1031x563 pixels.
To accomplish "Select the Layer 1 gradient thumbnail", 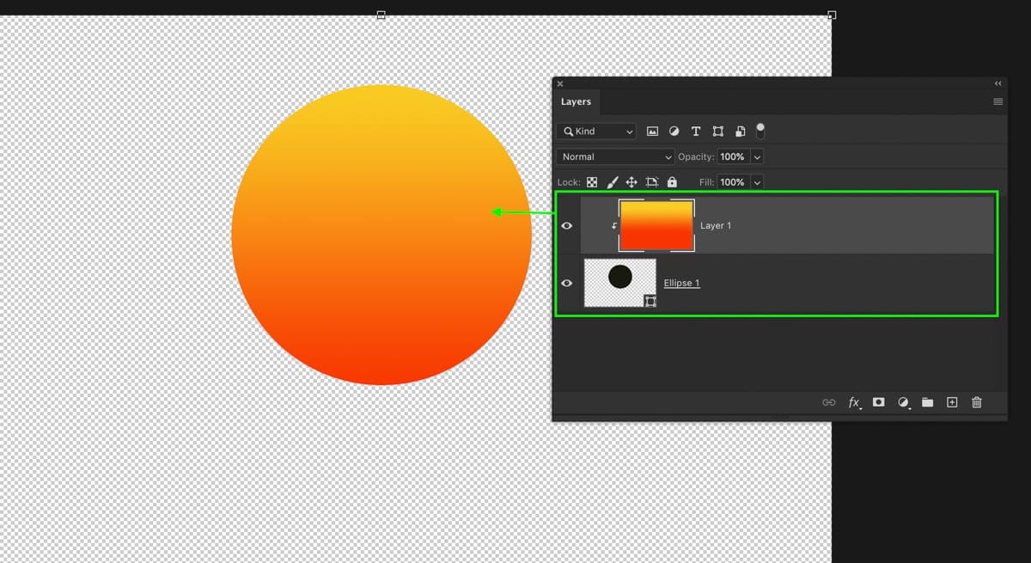I will tap(656, 225).
